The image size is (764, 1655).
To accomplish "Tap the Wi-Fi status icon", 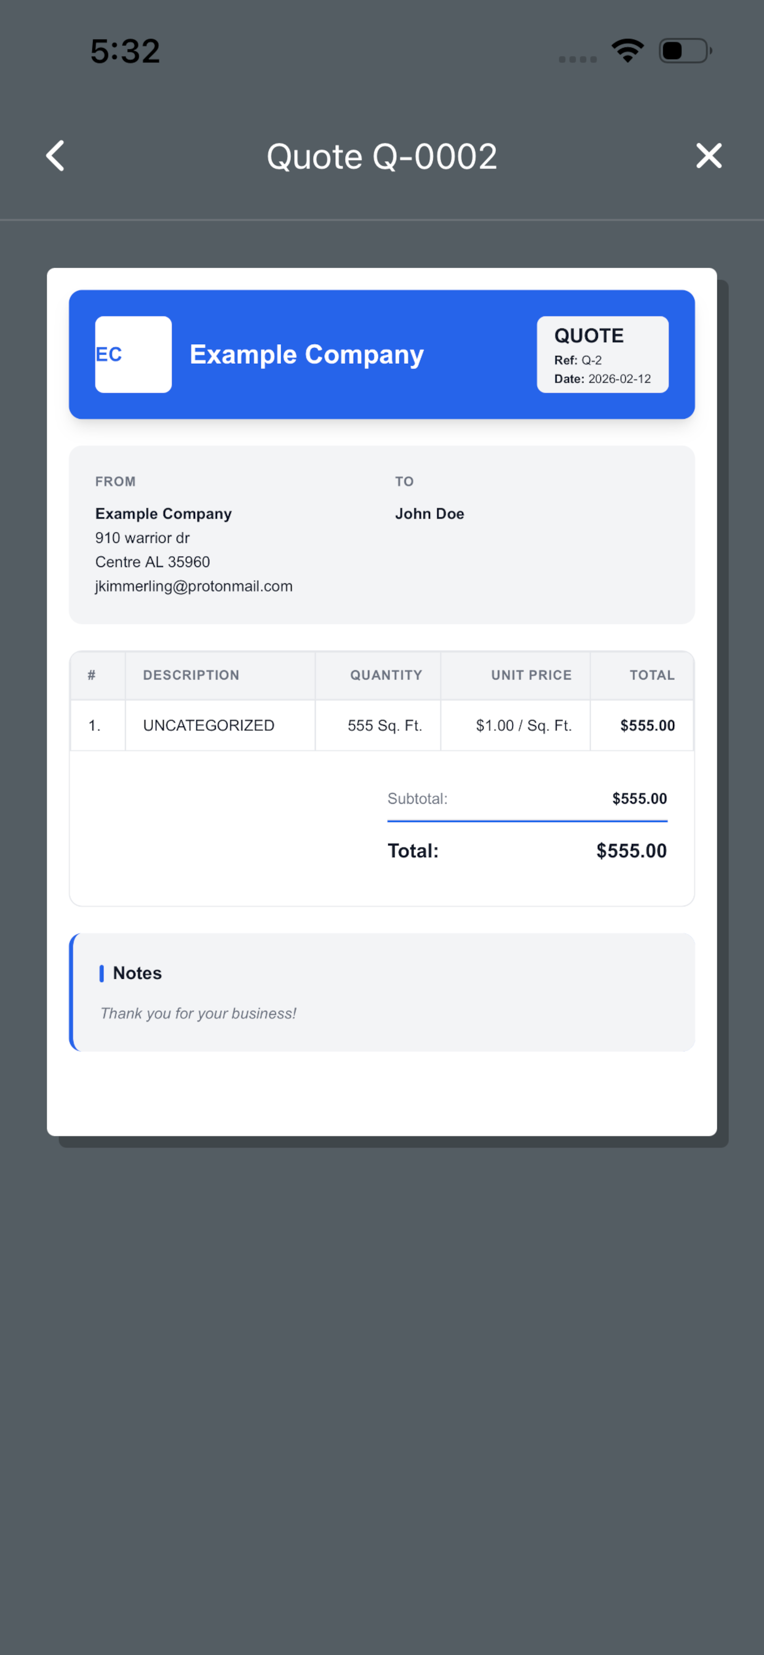I will click(628, 50).
